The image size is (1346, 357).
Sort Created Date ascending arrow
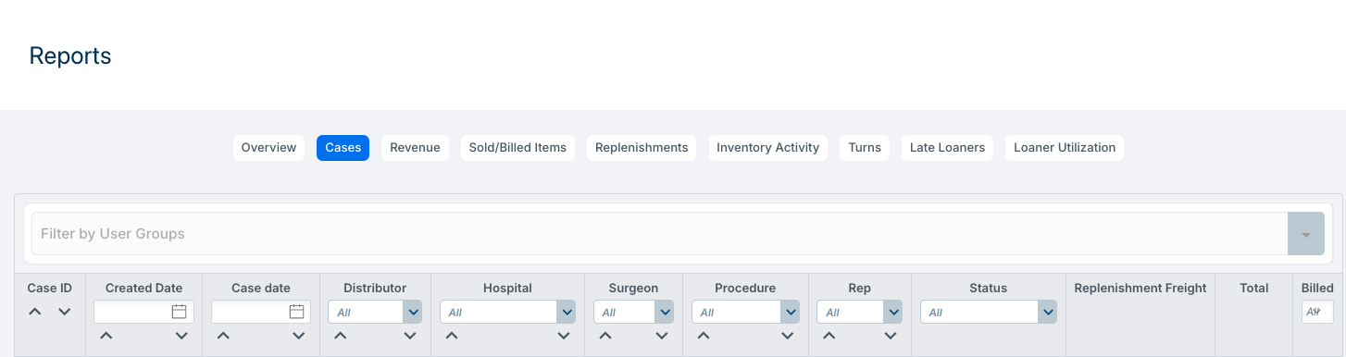[x=106, y=336]
